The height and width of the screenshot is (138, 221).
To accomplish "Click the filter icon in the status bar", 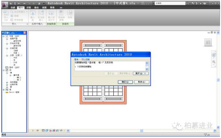I will pyautogui.click(x=205, y=135).
